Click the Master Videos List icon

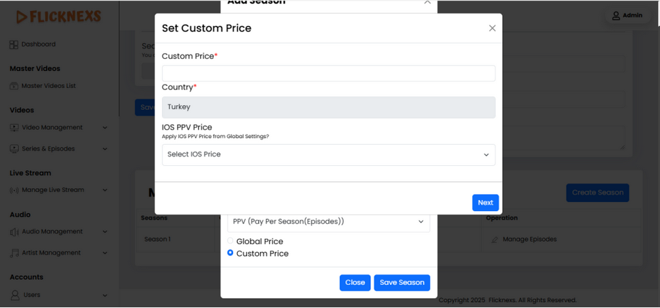click(x=14, y=86)
